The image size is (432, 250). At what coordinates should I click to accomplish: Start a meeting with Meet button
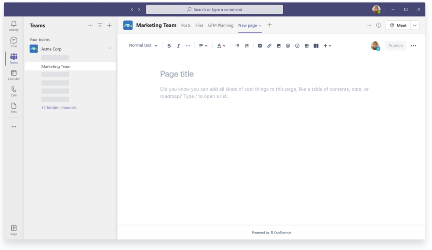(x=398, y=26)
